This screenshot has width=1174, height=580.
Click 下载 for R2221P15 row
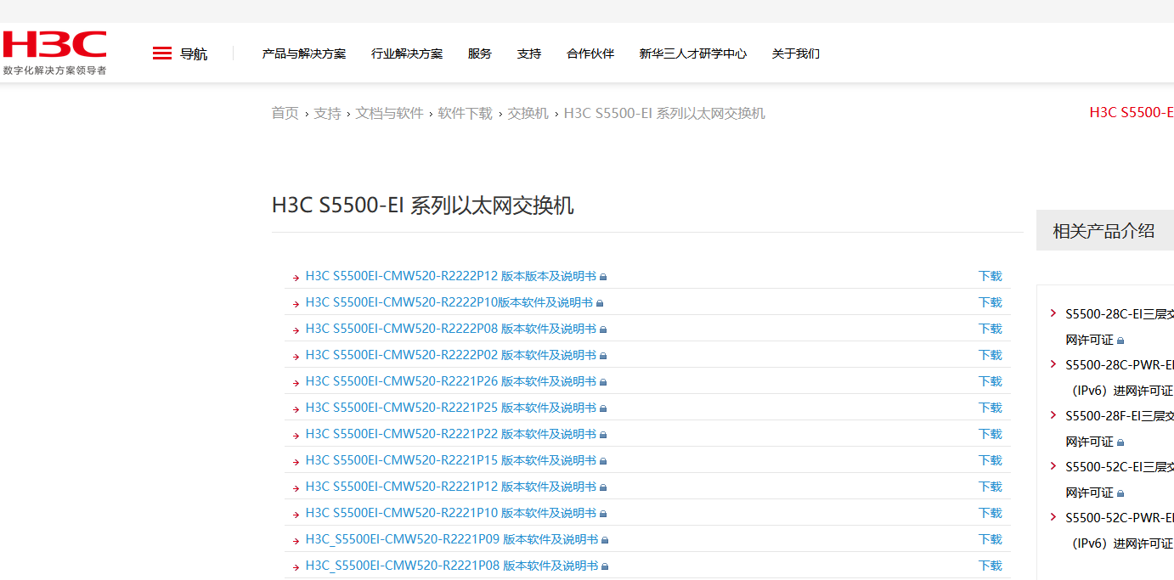pos(991,460)
